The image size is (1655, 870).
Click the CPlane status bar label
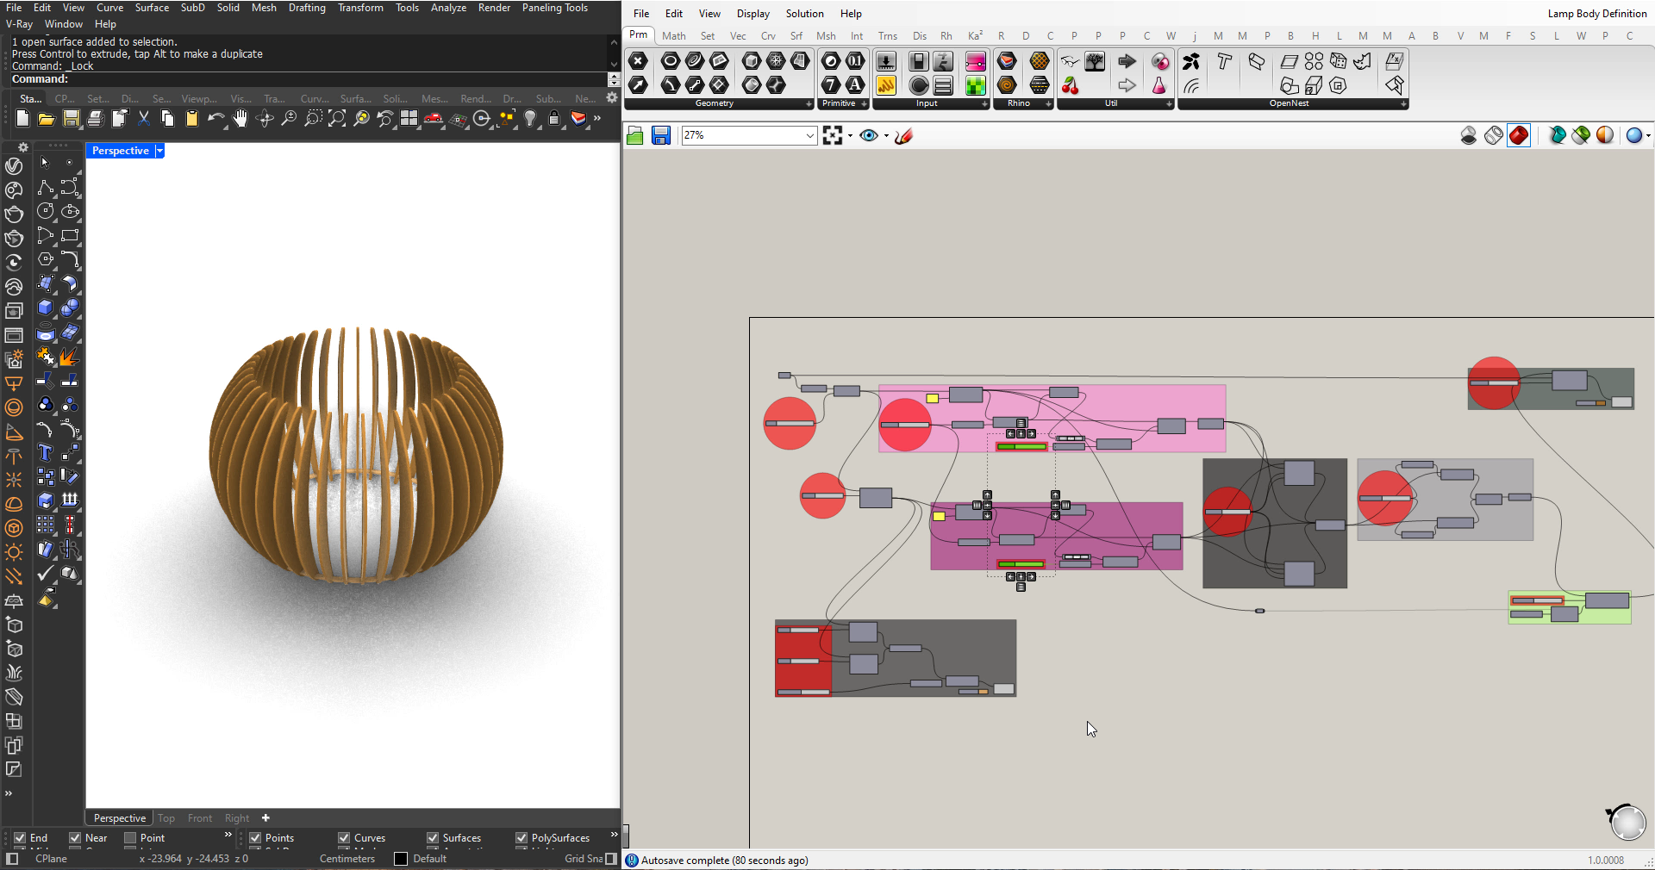(x=51, y=859)
